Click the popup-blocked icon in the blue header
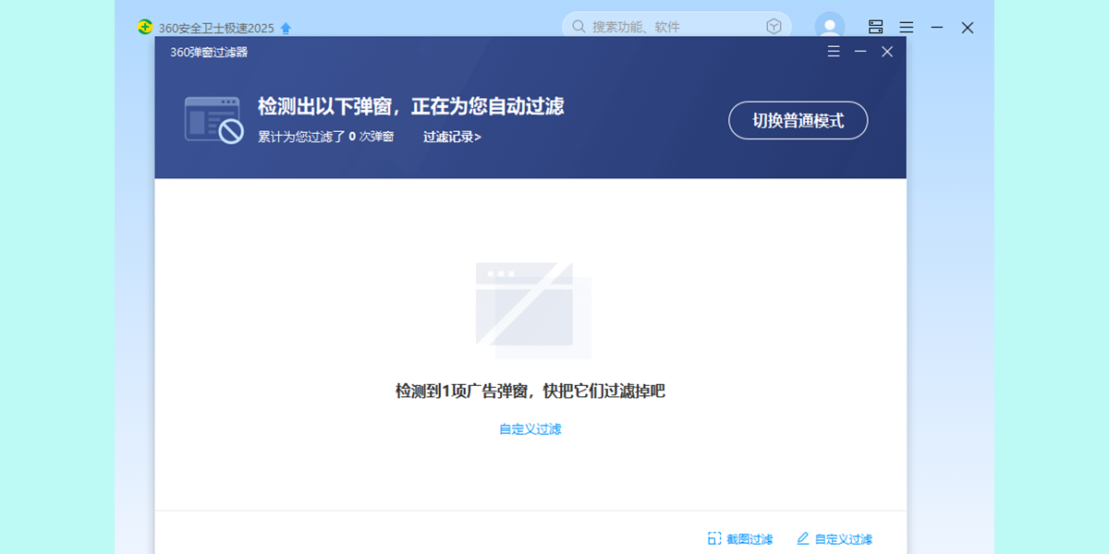This screenshot has height=554, width=1109. tap(213, 120)
